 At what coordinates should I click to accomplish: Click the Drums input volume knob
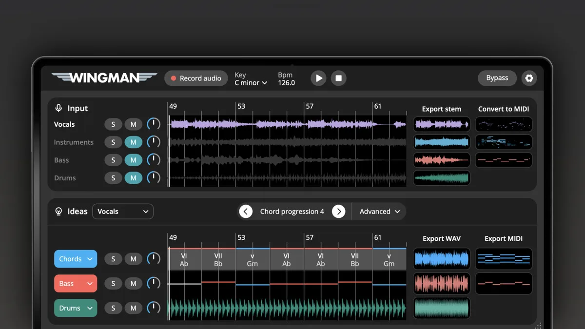pos(154,178)
